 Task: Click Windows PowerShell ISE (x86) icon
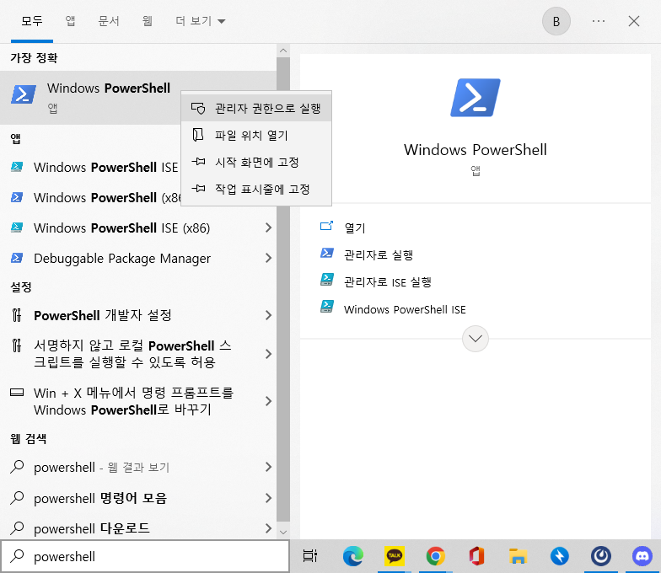(x=17, y=228)
